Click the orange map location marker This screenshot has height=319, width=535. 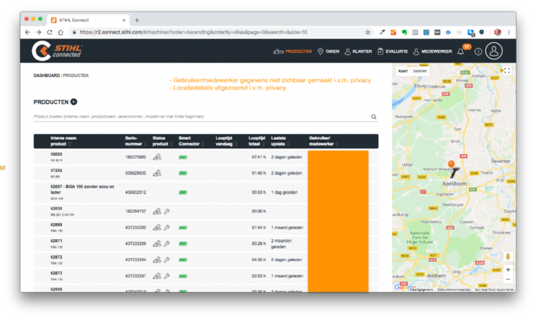[450, 163]
